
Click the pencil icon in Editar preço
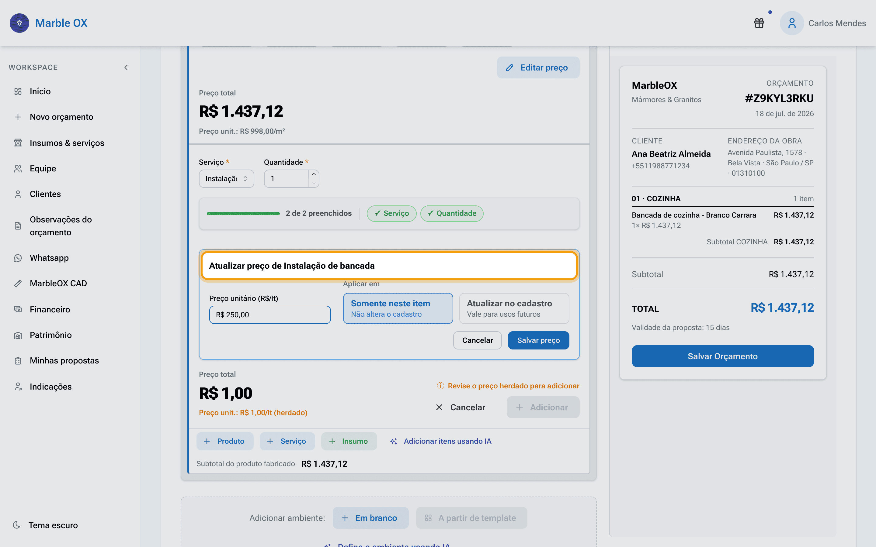(x=510, y=68)
